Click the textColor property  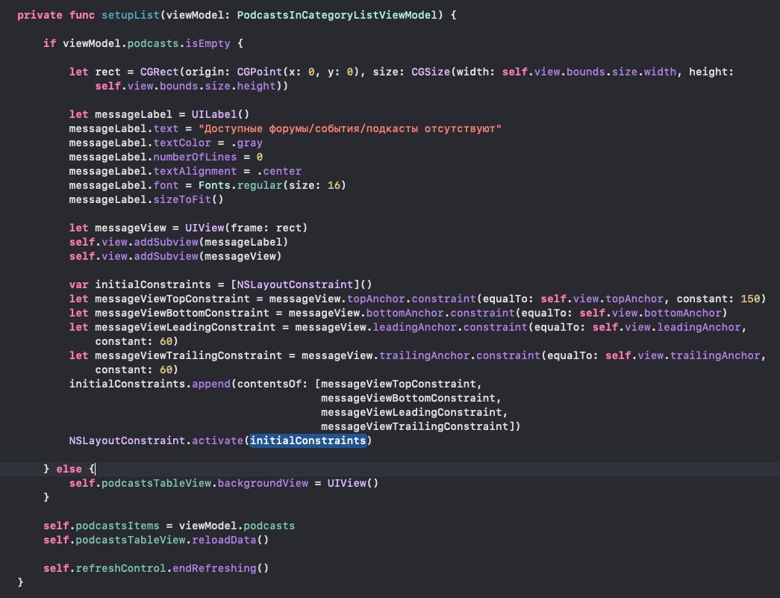(x=182, y=143)
